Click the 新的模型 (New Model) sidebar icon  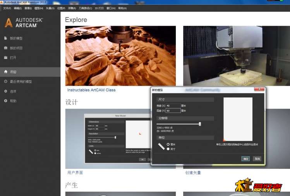[x=5, y=38]
